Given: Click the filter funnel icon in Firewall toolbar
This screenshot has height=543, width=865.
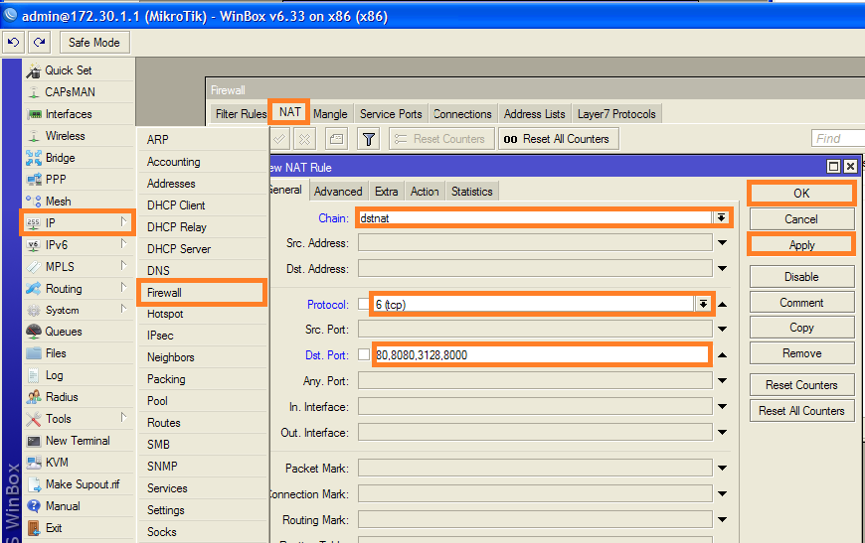Looking at the screenshot, I should (369, 139).
